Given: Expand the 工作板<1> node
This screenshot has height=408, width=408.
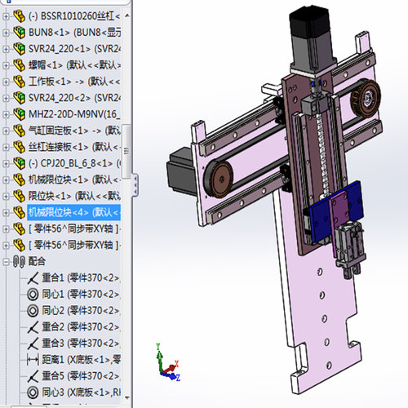Looking at the screenshot, I should pyautogui.click(x=6, y=82).
